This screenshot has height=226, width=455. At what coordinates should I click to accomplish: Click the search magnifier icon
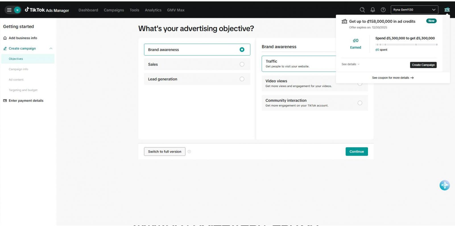click(x=362, y=10)
